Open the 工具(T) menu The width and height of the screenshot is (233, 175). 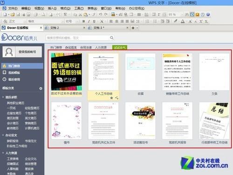pyautogui.click(x=79, y=8)
